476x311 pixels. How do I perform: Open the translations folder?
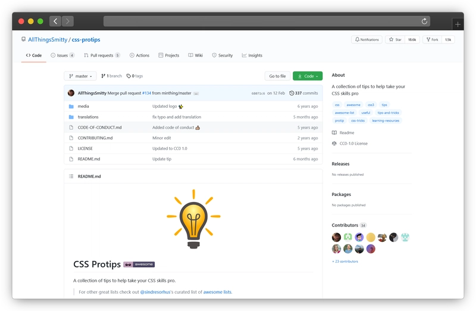[x=88, y=117]
